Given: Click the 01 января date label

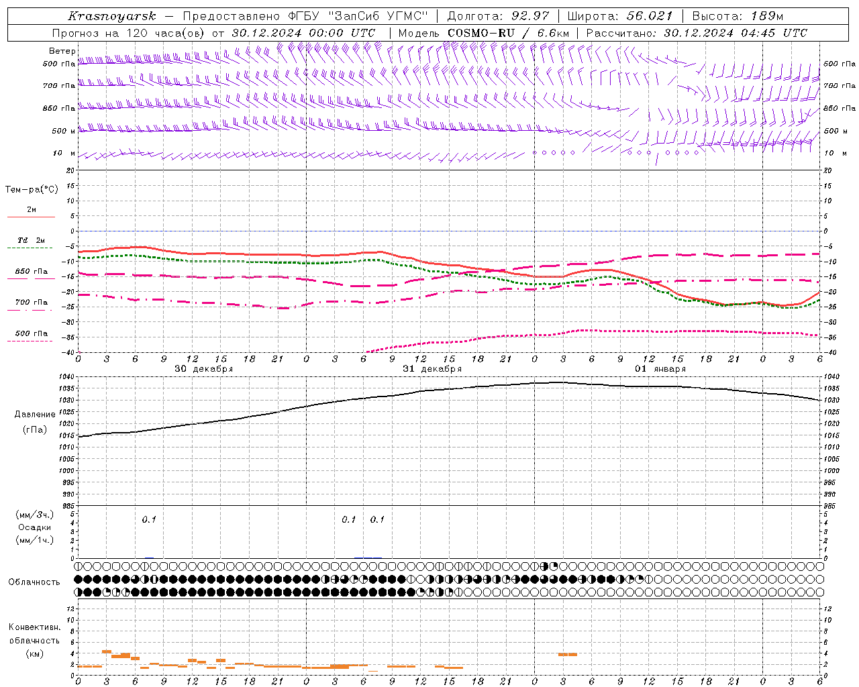Looking at the screenshot, I should [660, 369].
